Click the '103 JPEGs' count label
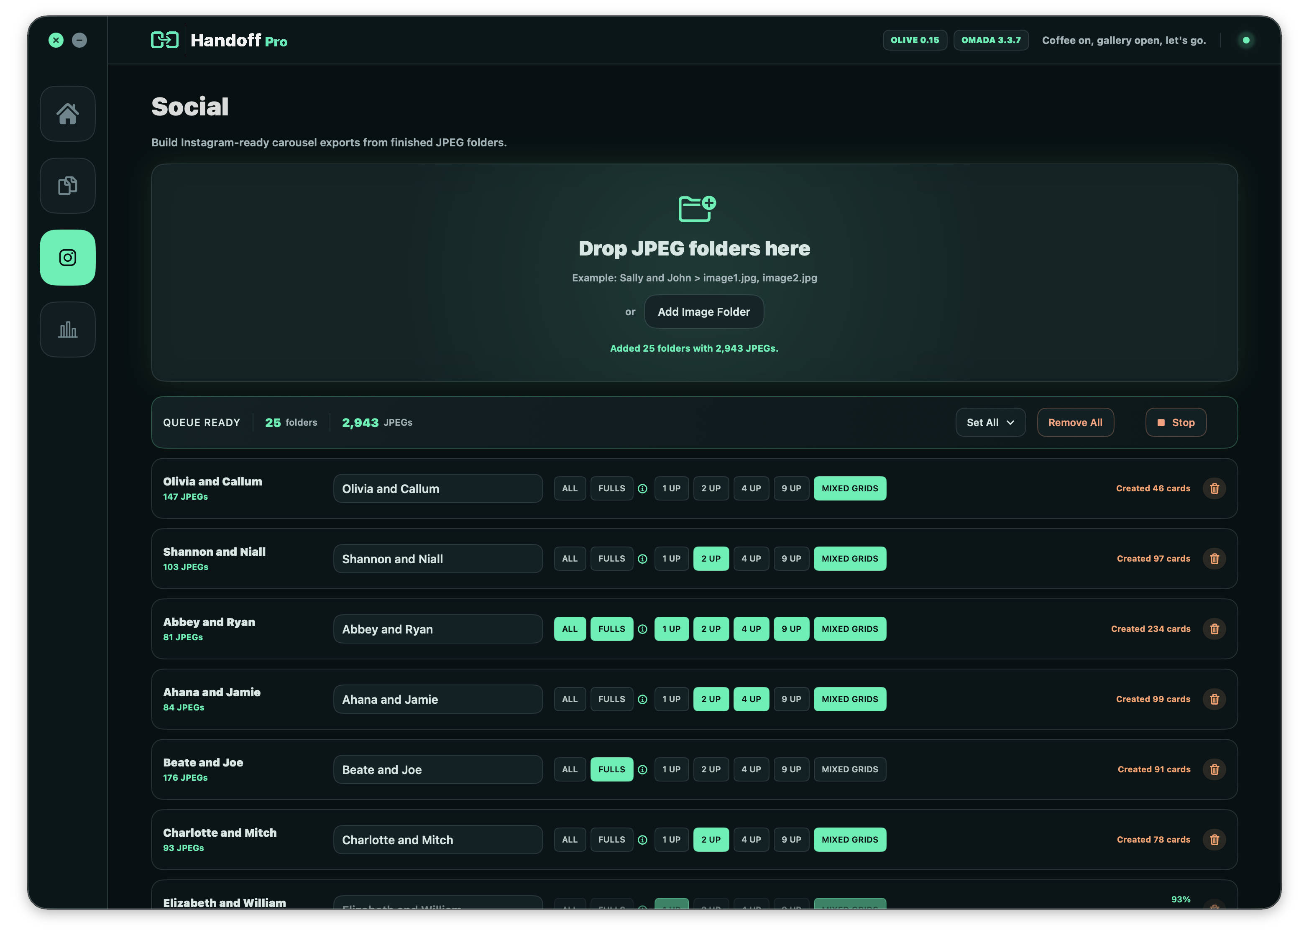Image resolution: width=1309 pixels, height=940 pixels. click(x=185, y=567)
